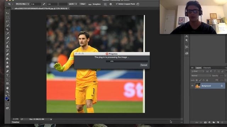Open the crop ratio preset dropdown
The width and height of the screenshot is (227, 127).
22,4
